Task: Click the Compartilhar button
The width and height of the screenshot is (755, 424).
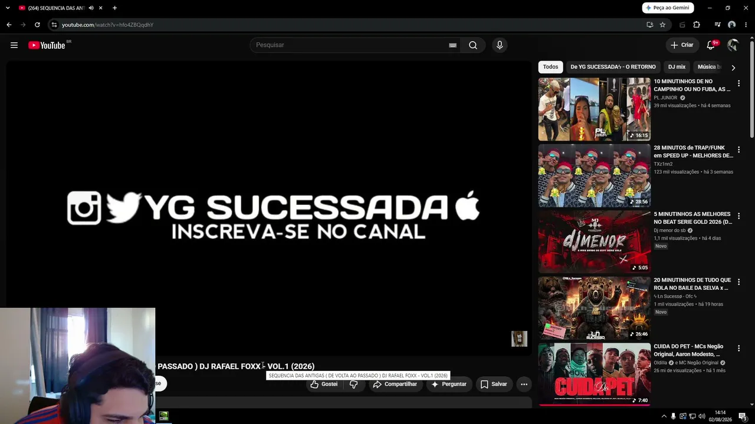Action: pos(395,384)
